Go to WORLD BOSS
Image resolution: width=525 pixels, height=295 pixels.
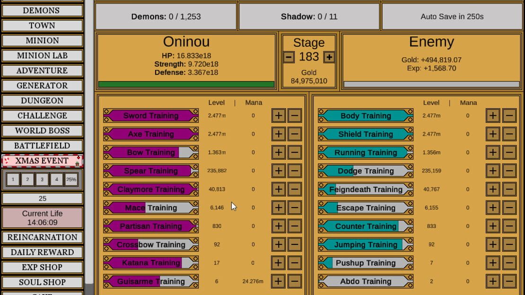(x=42, y=131)
